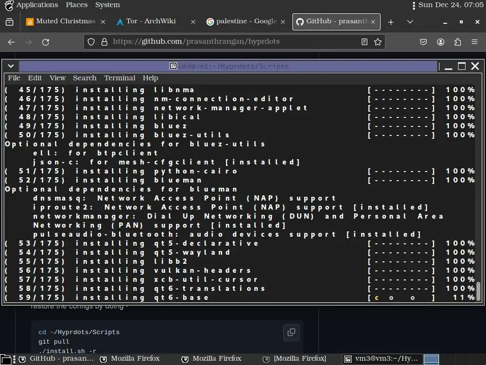This screenshot has height=365, width=486.
Task: Switch to GitHub - prasan... taskbar window
Action: (x=56, y=359)
